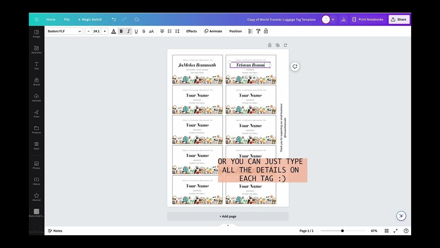Open the Brand sidebar panel
Screen dimensions: 440x248
point(36,82)
